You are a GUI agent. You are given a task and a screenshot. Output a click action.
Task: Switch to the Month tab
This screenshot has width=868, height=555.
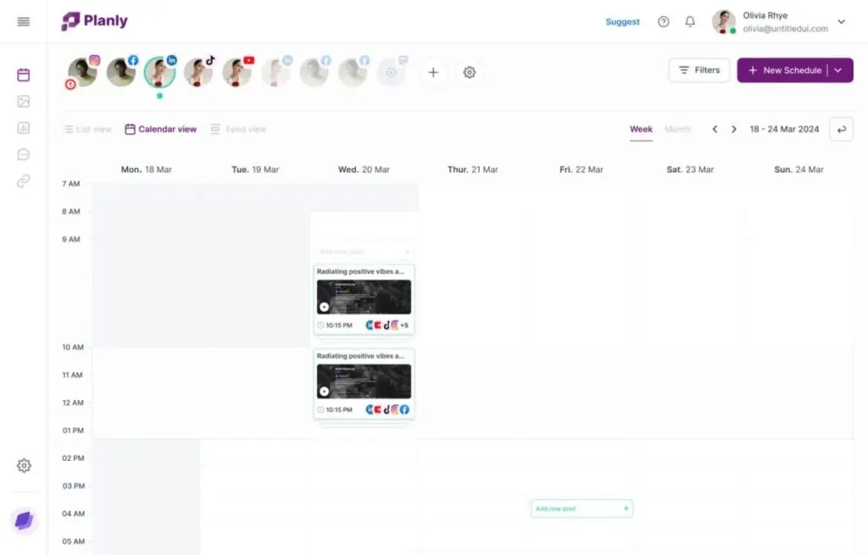[677, 130]
